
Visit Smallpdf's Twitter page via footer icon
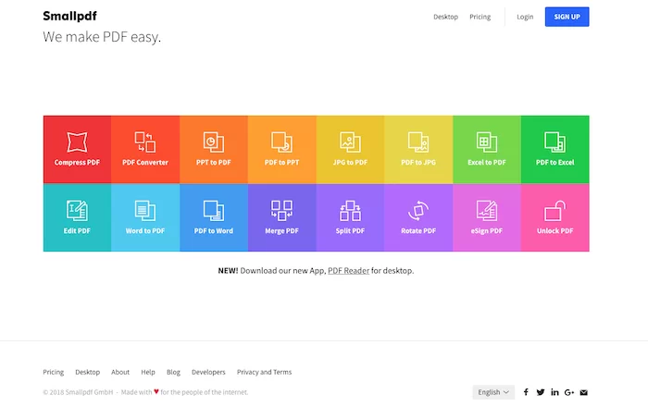541,392
